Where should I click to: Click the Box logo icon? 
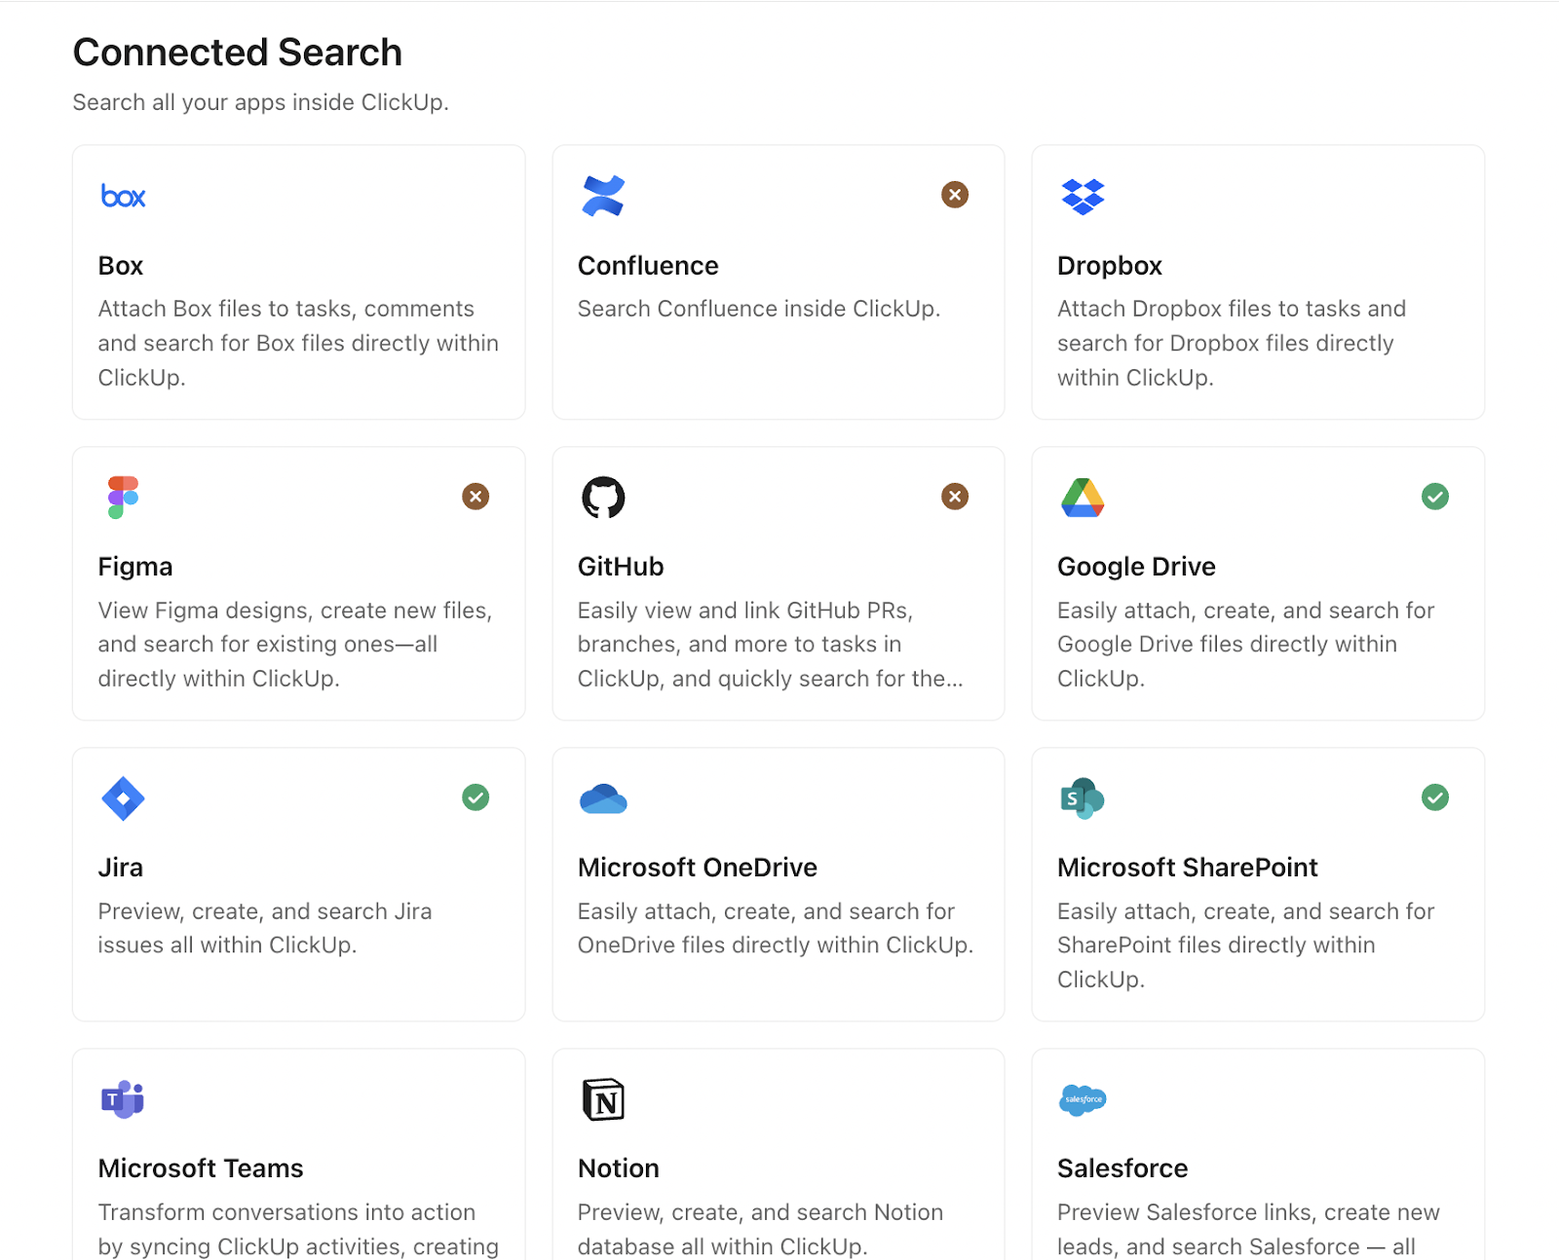123,195
